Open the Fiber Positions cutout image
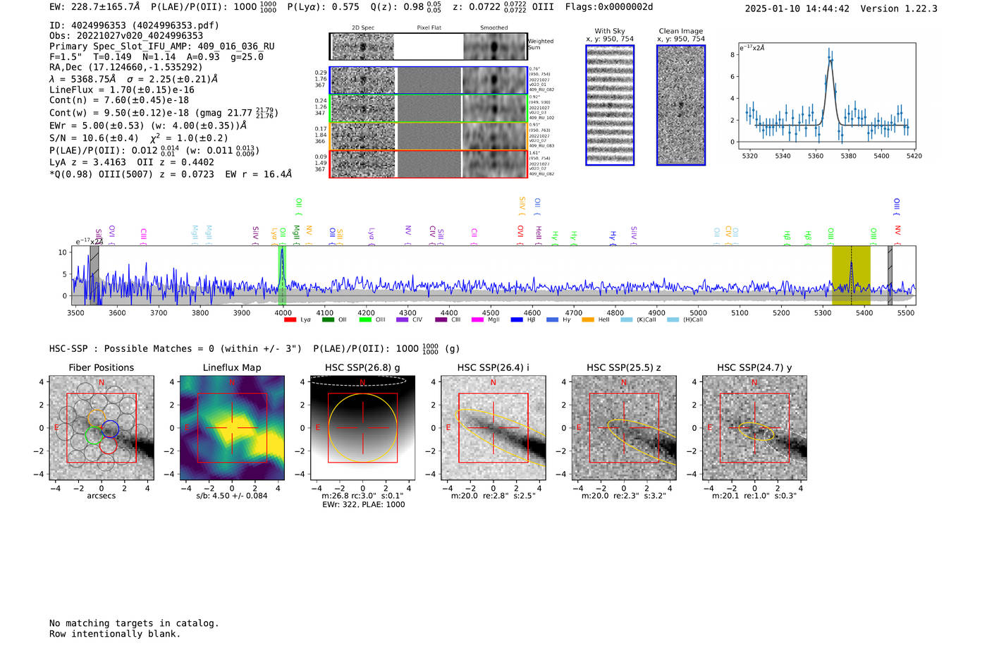 point(102,428)
